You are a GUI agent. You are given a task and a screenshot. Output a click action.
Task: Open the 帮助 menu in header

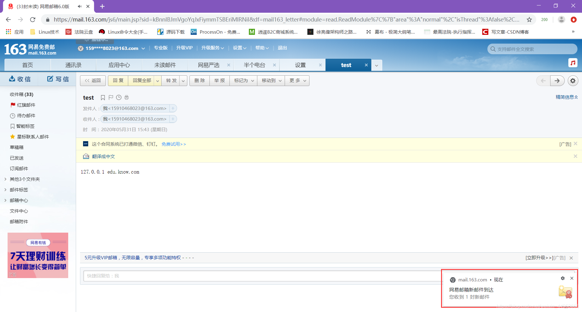pyautogui.click(x=262, y=48)
